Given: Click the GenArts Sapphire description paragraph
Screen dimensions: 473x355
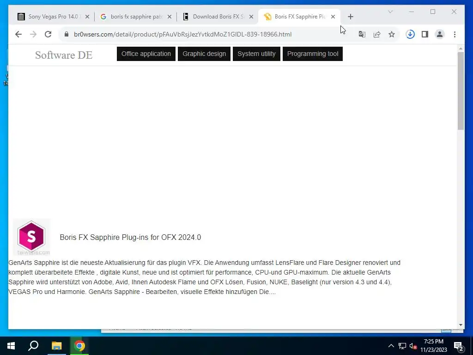Looking at the screenshot, I should pyautogui.click(x=205, y=277).
